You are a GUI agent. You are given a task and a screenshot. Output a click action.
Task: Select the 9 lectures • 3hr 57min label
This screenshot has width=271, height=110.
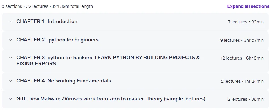pos(242,40)
